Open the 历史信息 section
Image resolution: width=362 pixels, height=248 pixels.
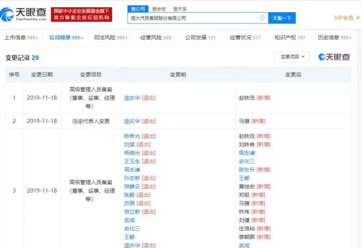[334, 38]
